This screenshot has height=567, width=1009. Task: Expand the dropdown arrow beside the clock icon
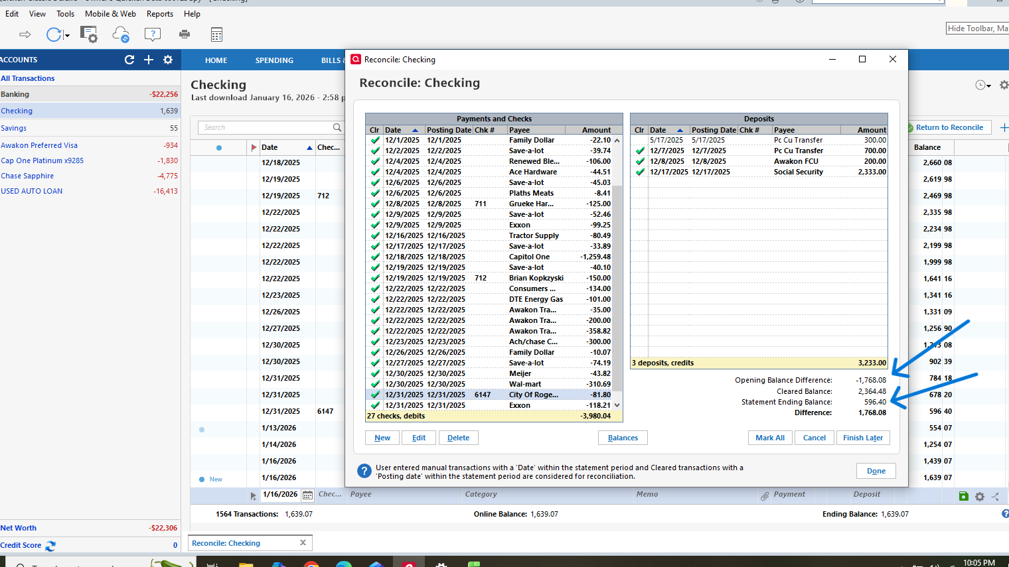pyautogui.click(x=988, y=86)
